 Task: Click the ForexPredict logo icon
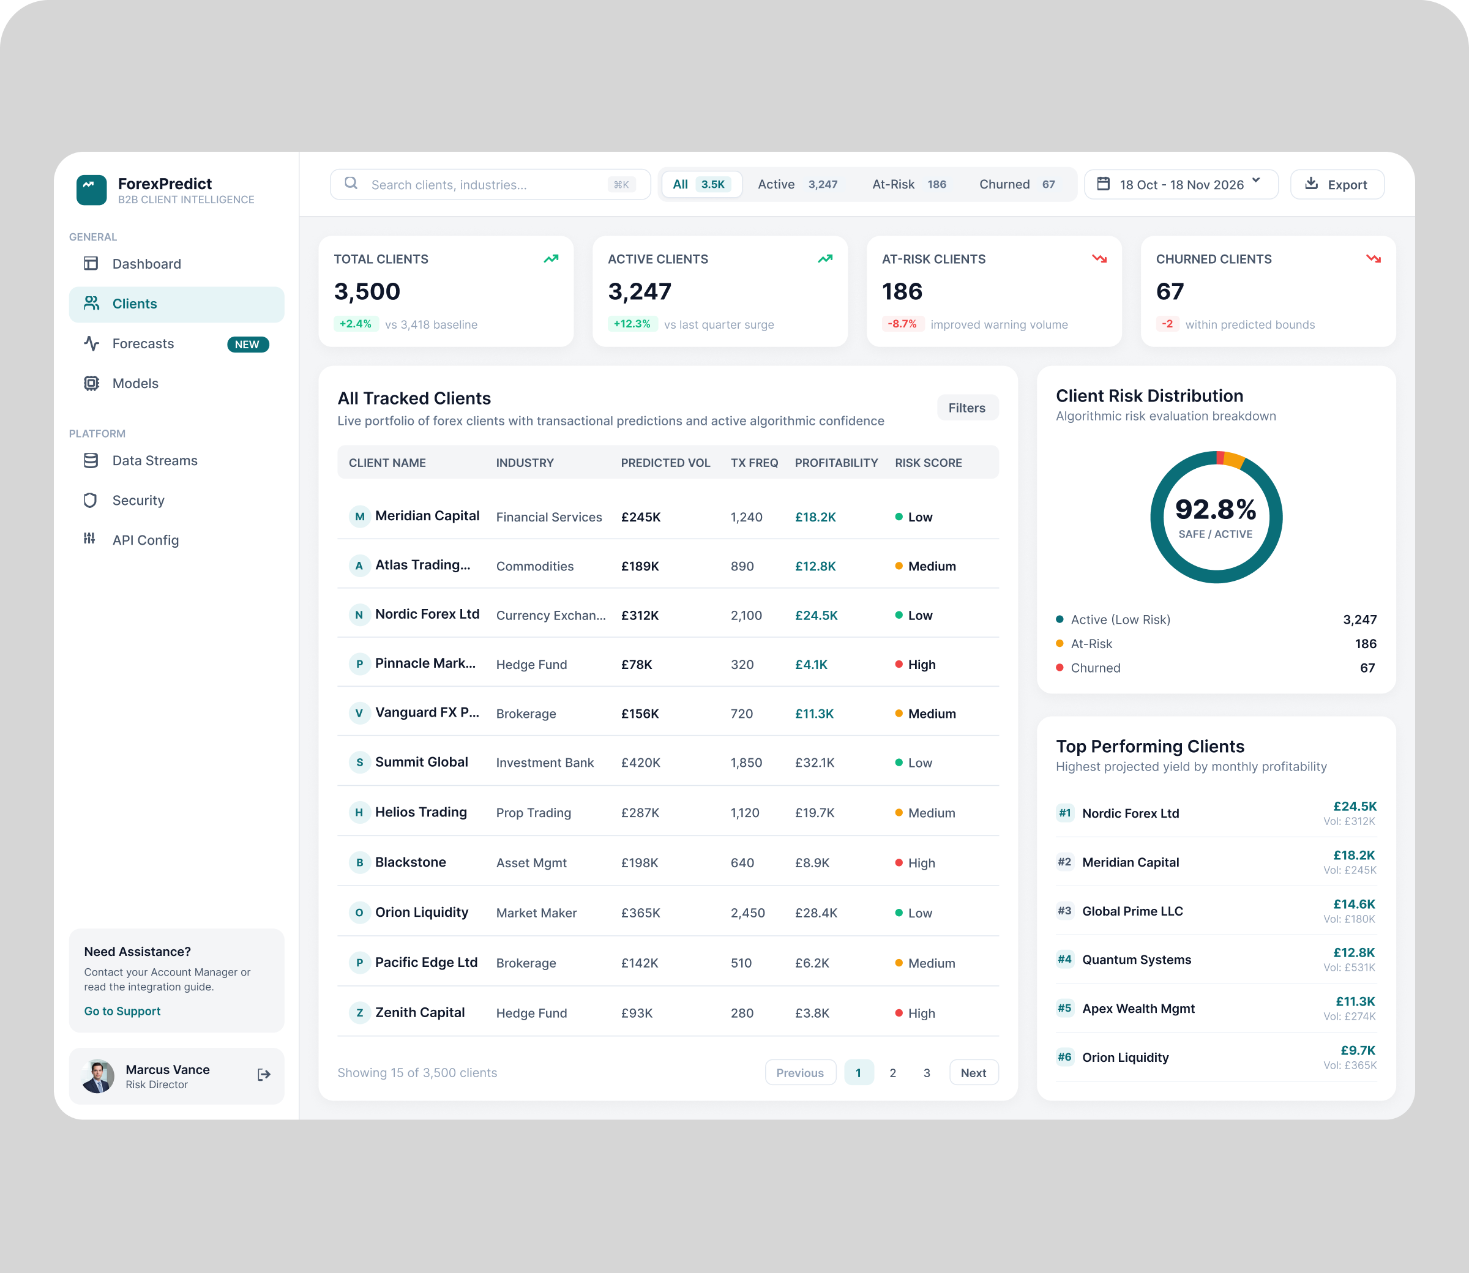tap(92, 190)
